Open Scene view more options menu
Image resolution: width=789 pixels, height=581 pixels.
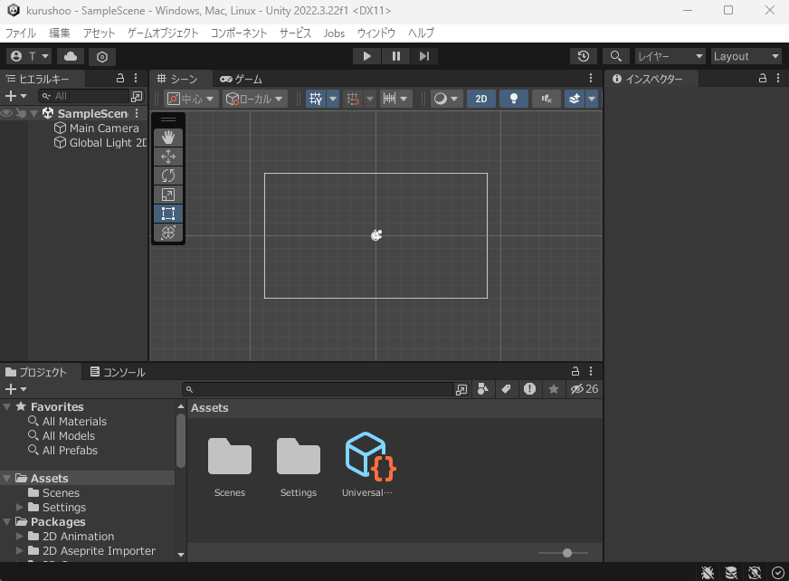(x=591, y=79)
